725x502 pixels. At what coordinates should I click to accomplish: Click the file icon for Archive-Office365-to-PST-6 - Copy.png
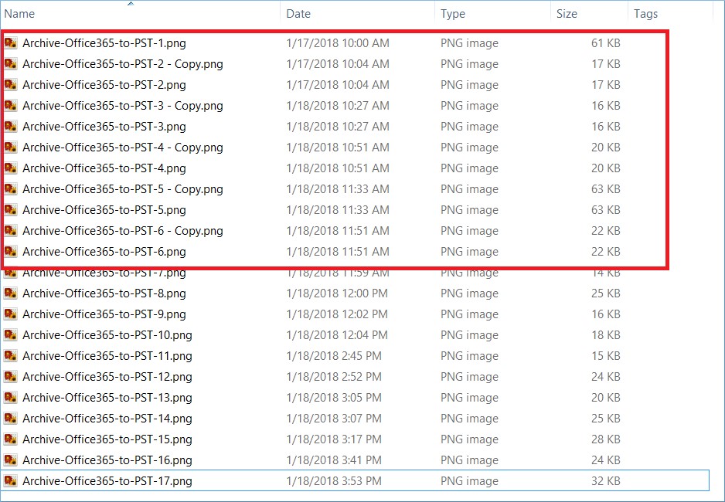pyautogui.click(x=12, y=230)
